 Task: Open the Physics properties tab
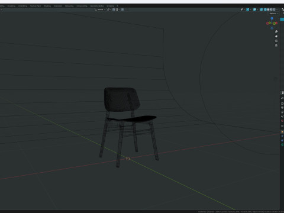pos(282,140)
